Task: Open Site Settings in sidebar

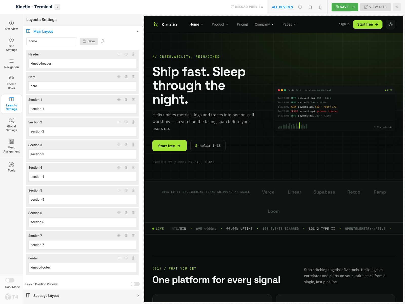Action: tap(11, 45)
